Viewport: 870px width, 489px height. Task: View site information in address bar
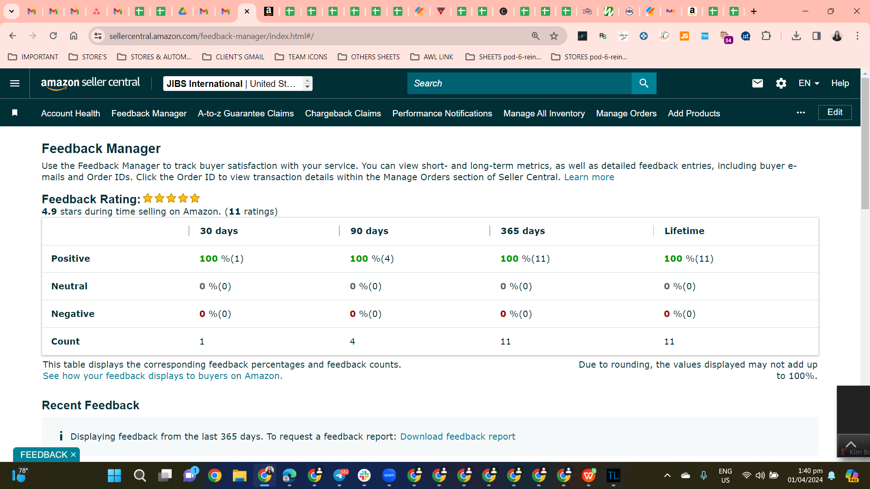pyautogui.click(x=98, y=36)
